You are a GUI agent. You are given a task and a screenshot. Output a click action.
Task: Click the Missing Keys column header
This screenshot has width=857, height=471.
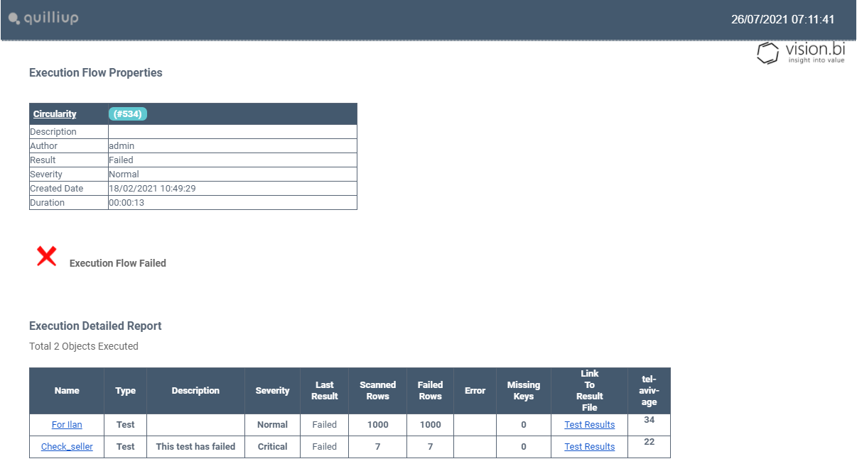coord(524,391)
